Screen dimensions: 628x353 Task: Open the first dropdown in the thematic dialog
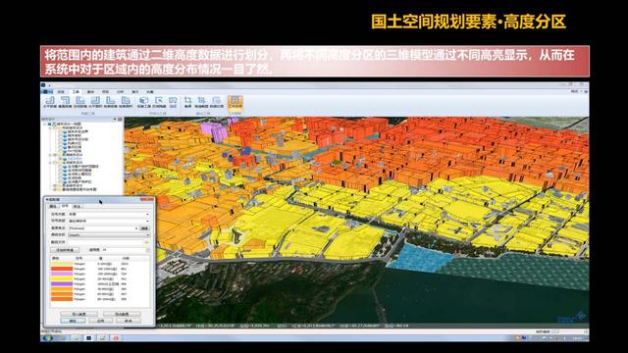pyautogui.click(x=109, y=214)
